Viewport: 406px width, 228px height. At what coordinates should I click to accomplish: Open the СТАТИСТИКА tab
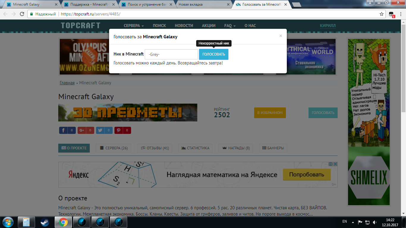(x=195, y=148)
